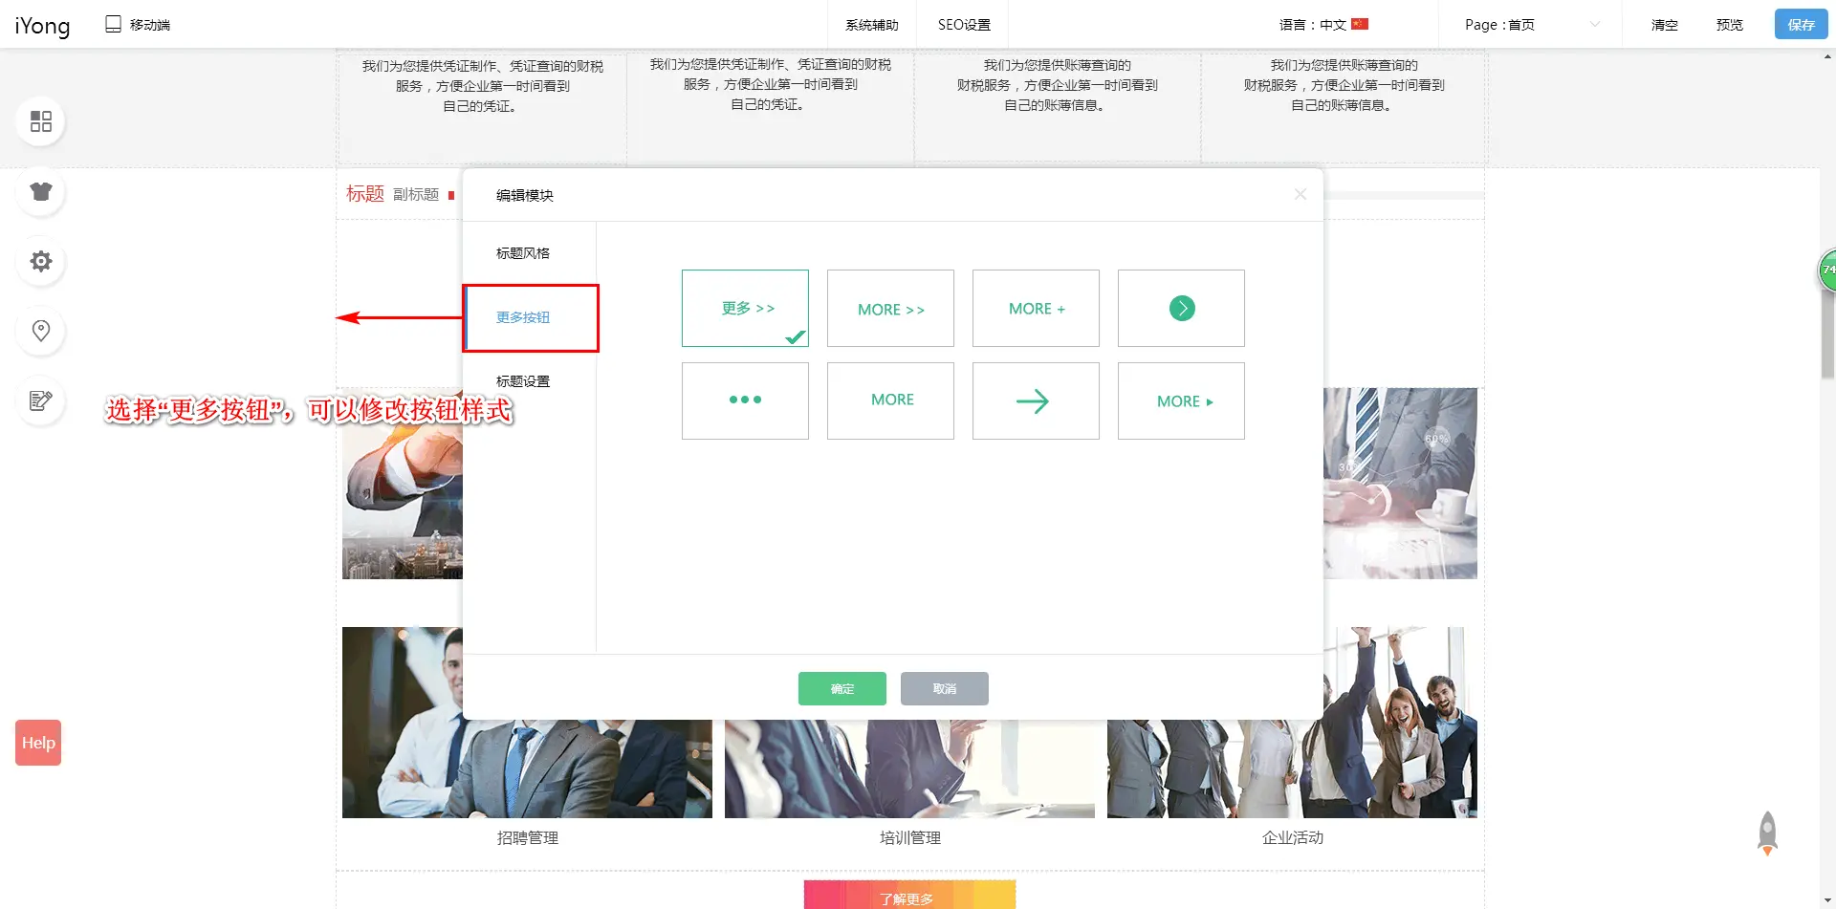Open the edit note sidebar icon
The image size is (1836, 909).
[40, 400]
